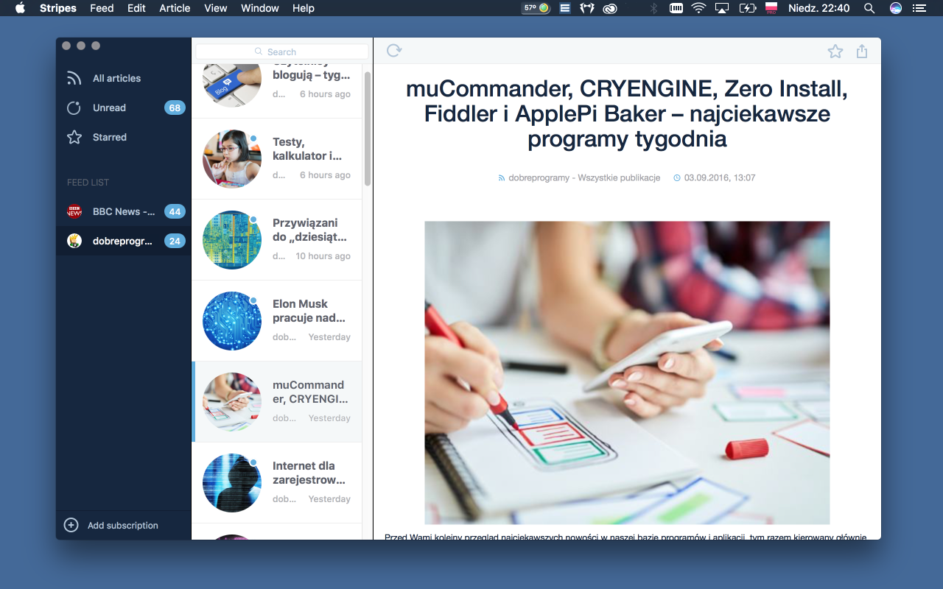Click the BBC News feed logo

(x=74, y=211)
